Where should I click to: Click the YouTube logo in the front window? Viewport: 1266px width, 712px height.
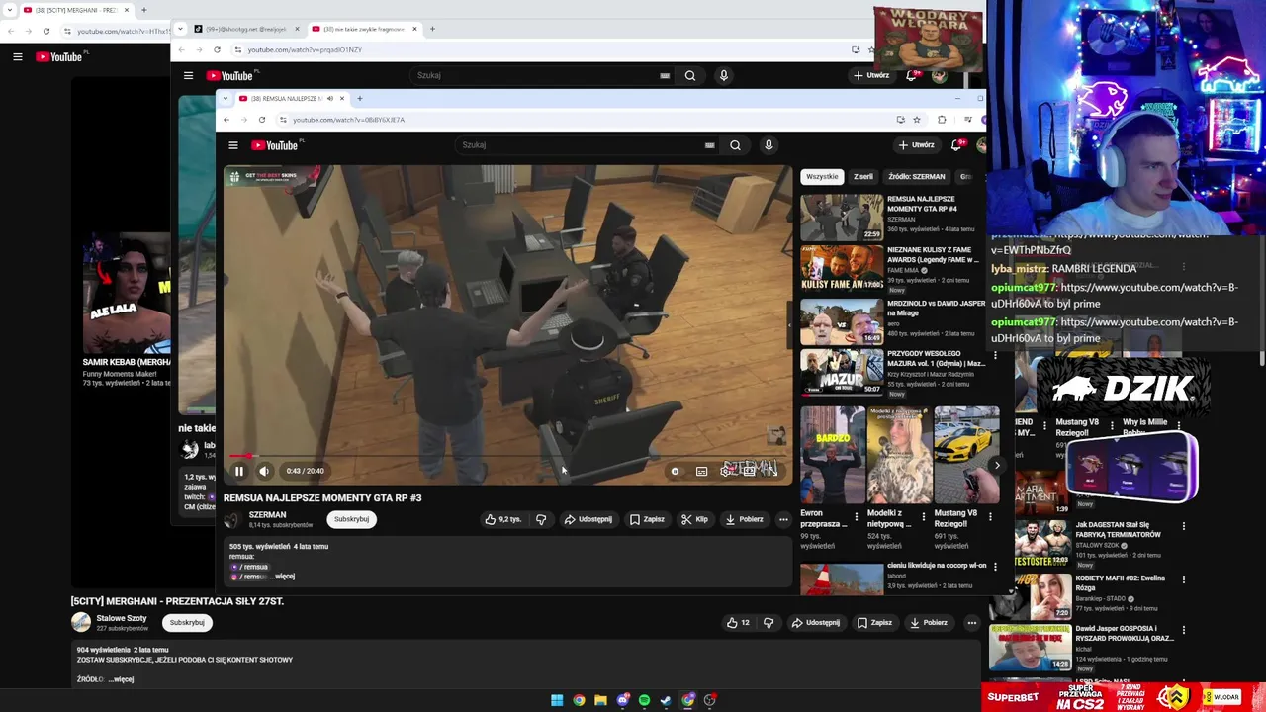pos(277,145)
